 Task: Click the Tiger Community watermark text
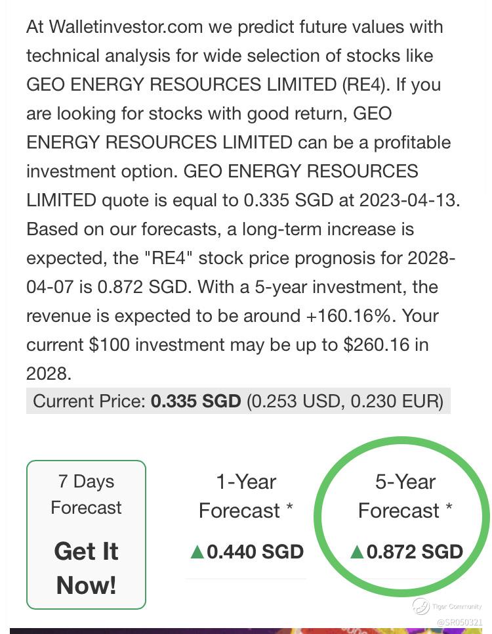457,606
